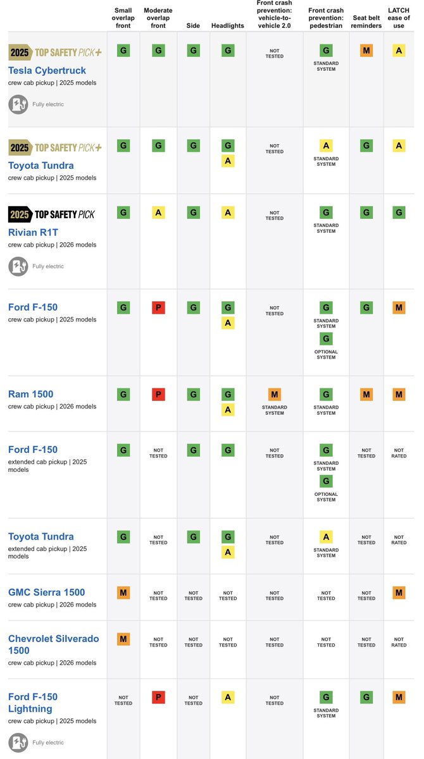Open the Ram 1500 vehicle link
Viewport: 424px width, 759px height.
tap(30, 394)
